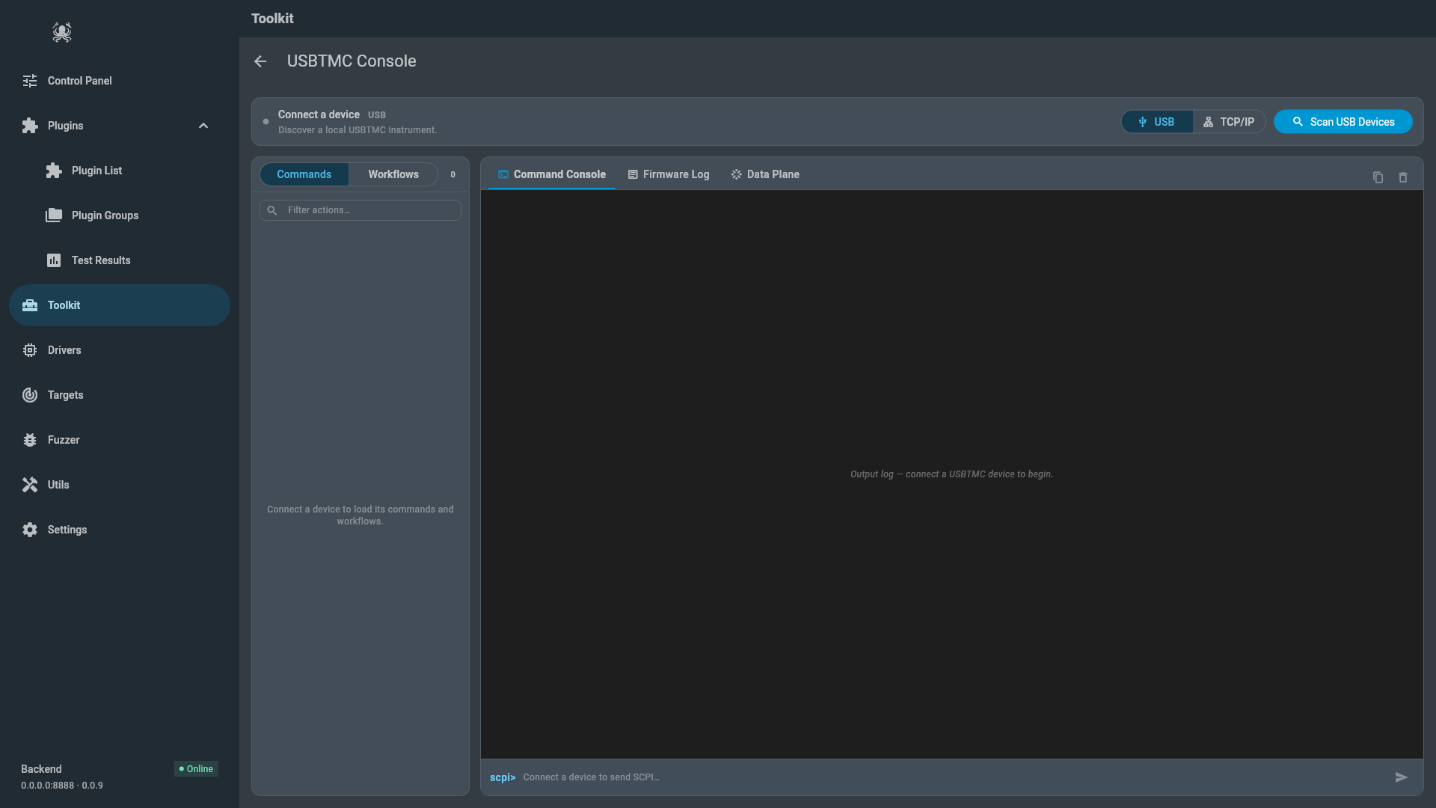
Task: Switch the connection mode to TCP/IP
Action: pos(1229,122)
